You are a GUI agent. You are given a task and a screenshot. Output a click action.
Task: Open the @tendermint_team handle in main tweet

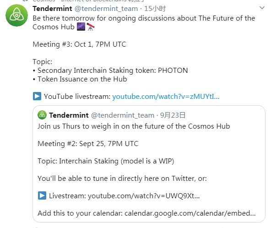click(106, 9)
